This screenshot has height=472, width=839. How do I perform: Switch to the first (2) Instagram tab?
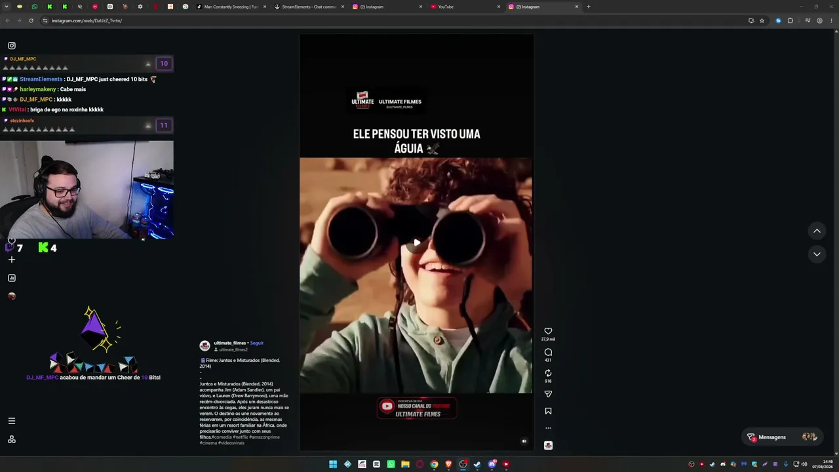(x=387, y=7)
